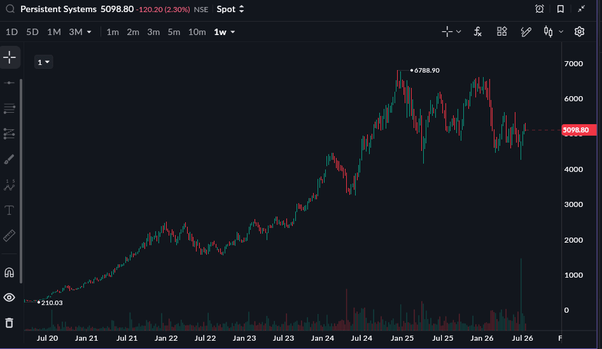The image size is (602, 349).
Task: Open the chart number 1 dropdown
Action: click(43, 62)
